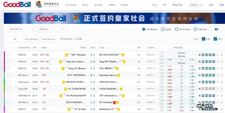Viewport: 225px width, 113px height.
Task: Toggle the sound speaker button
Action: [217, 29]
